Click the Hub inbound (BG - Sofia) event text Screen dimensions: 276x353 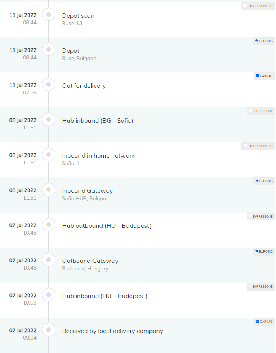[x=98, y=121]
